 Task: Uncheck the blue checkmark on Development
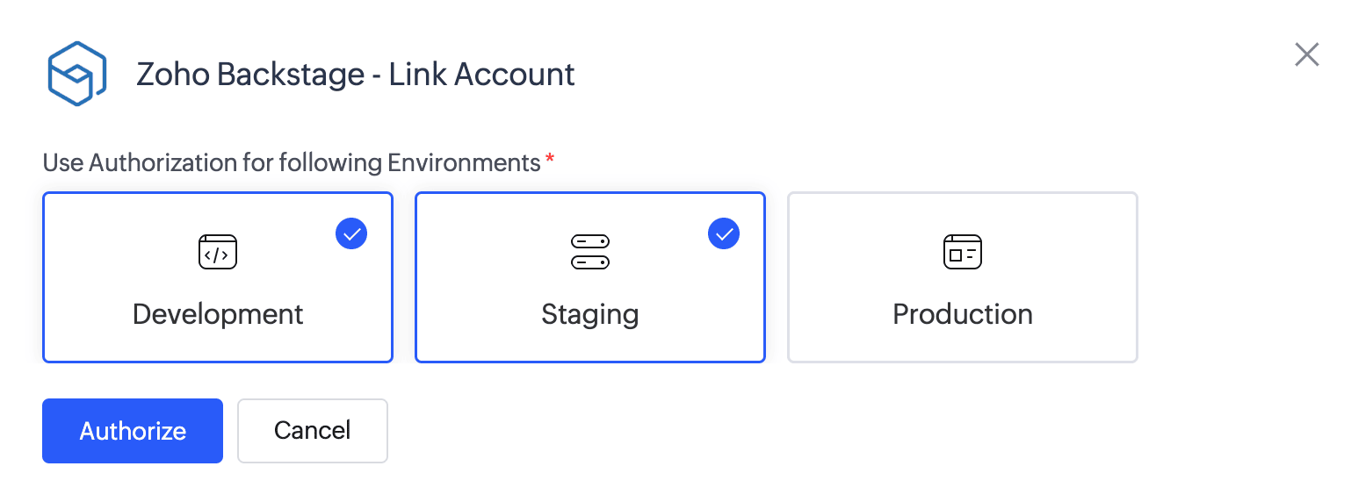point(351,233)
